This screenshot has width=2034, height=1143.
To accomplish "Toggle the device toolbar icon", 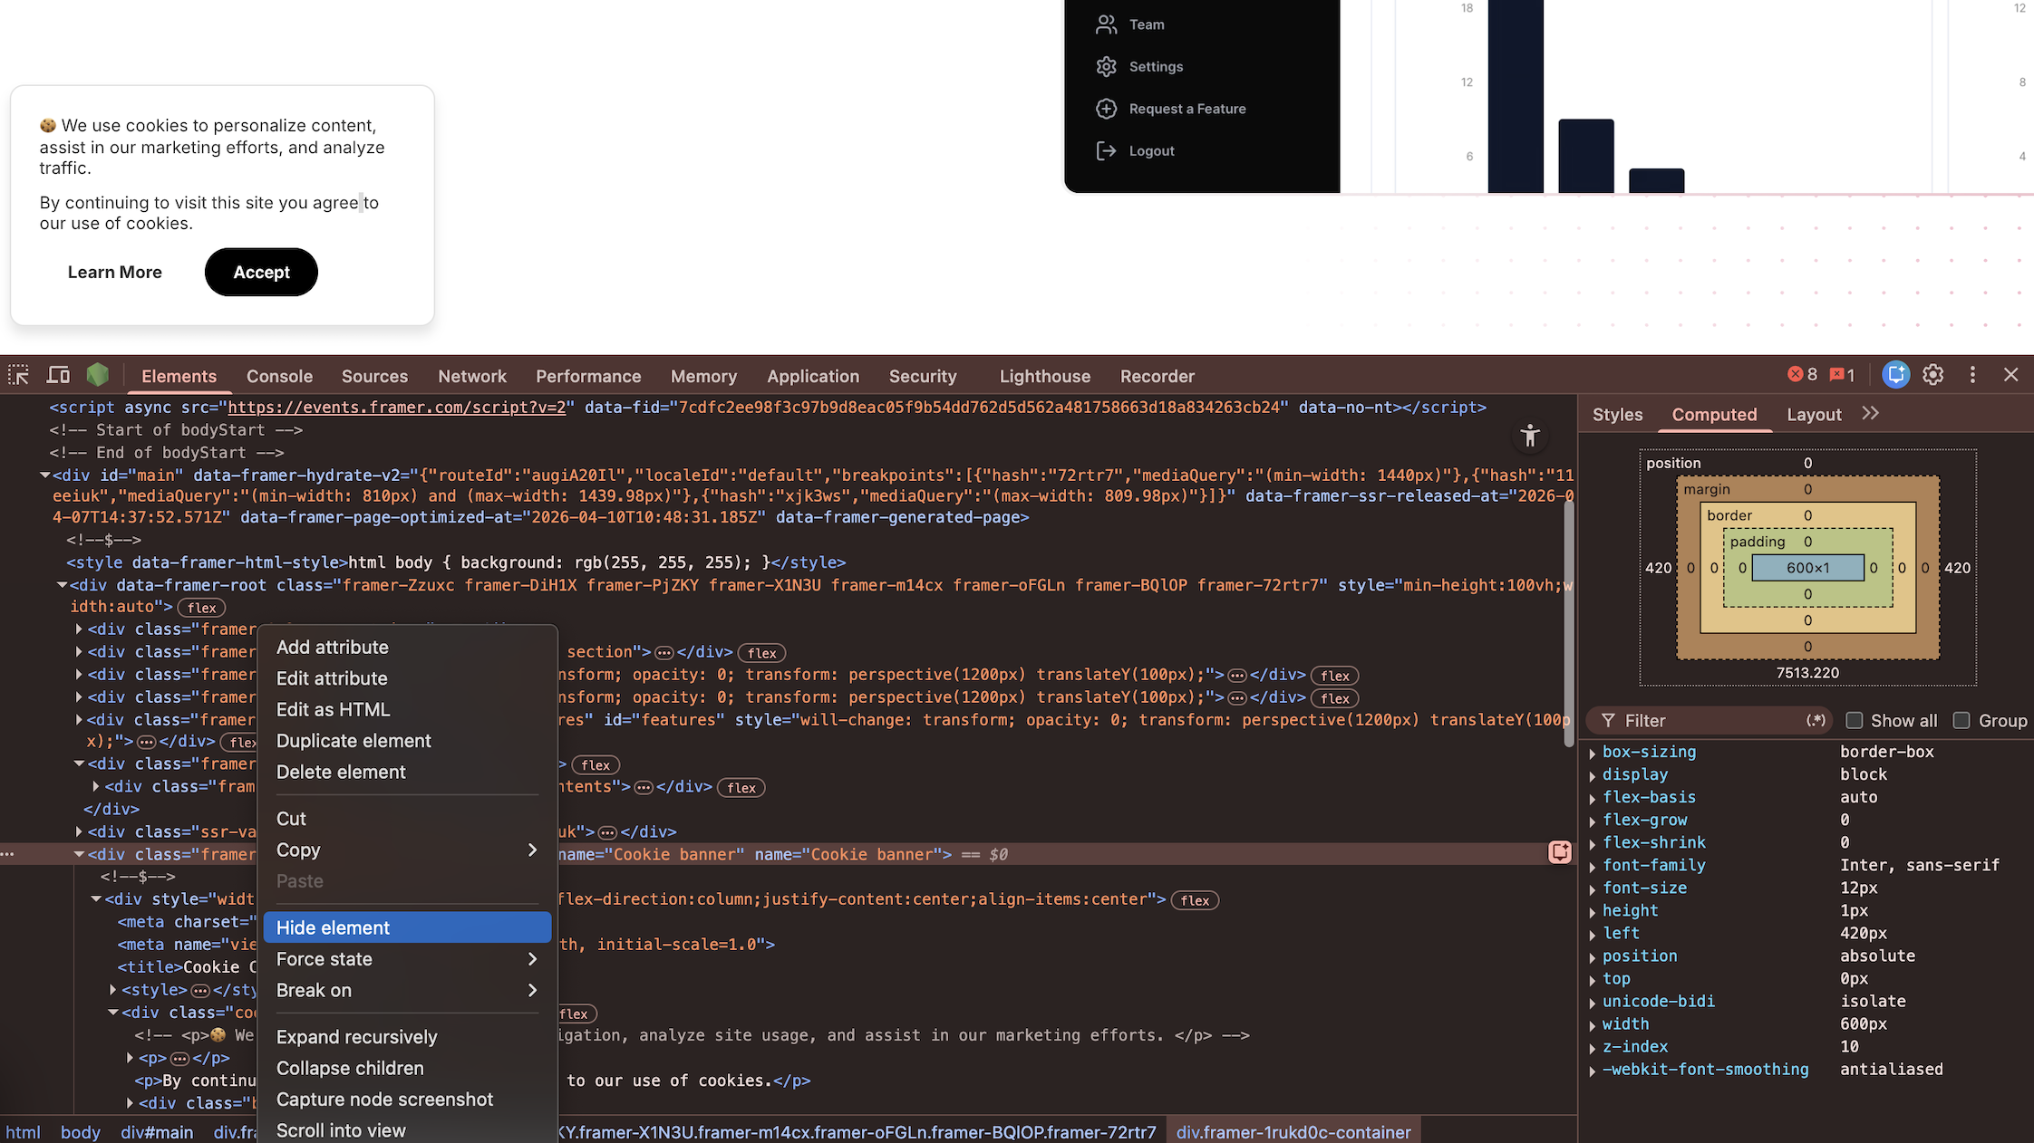I will (56, 374).
